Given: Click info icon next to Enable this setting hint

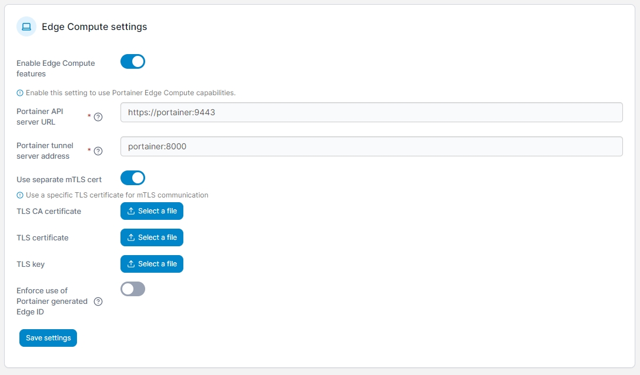Looking at the screenshot, I should [x=19, y=93].
